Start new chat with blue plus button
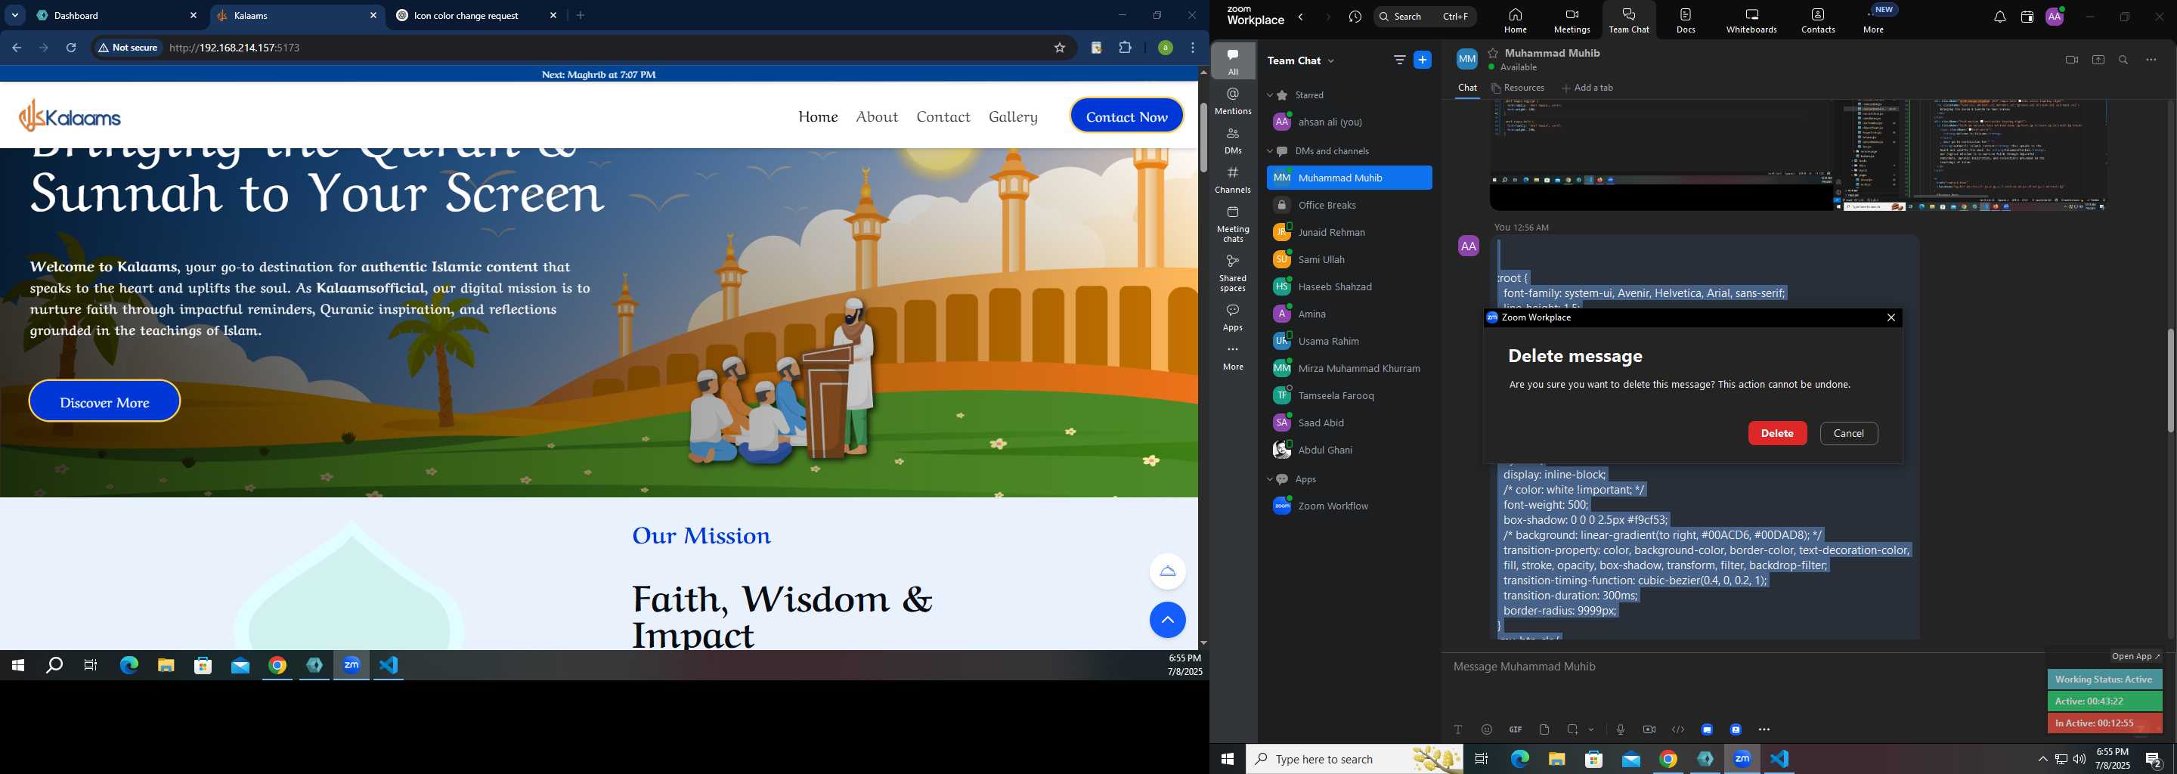This screenshot has height=774, width=2177. [1423, 60]
